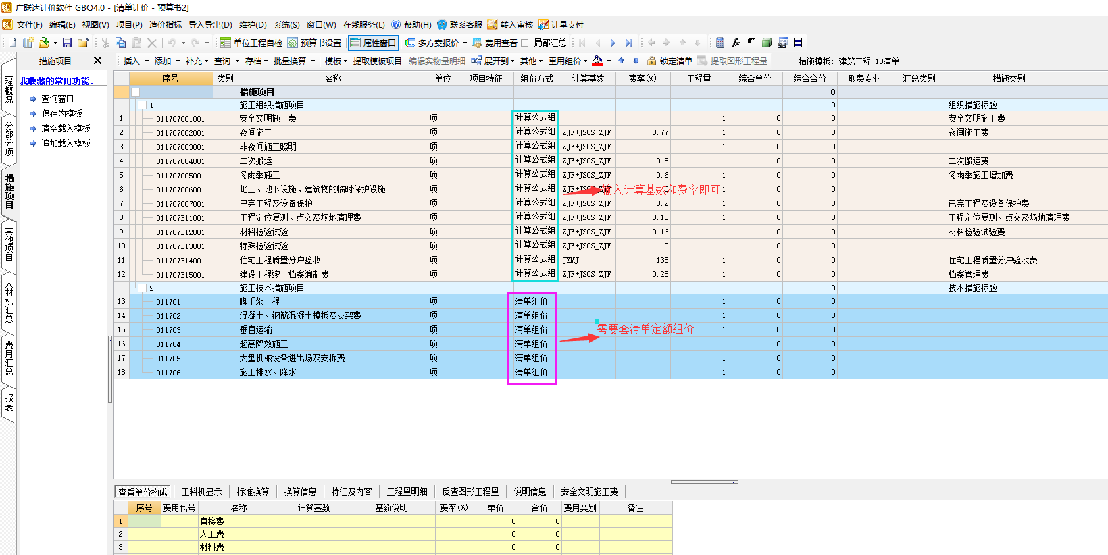This screenshot has width=1108, height=555.
Task: Collapse 施工组织措施项目 group
Action: 142,105
